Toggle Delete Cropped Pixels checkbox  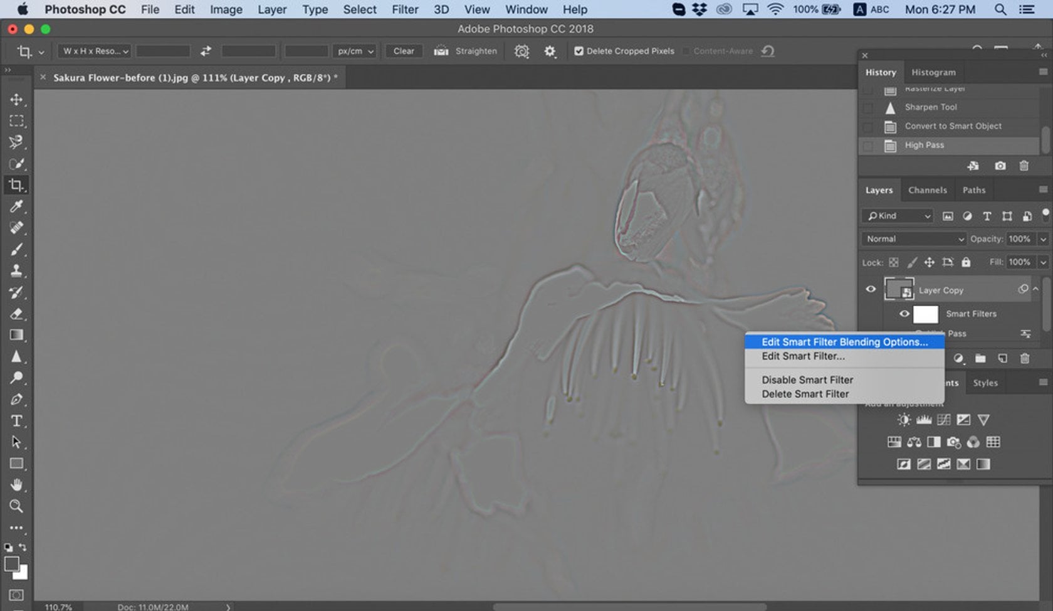[579, 51]
